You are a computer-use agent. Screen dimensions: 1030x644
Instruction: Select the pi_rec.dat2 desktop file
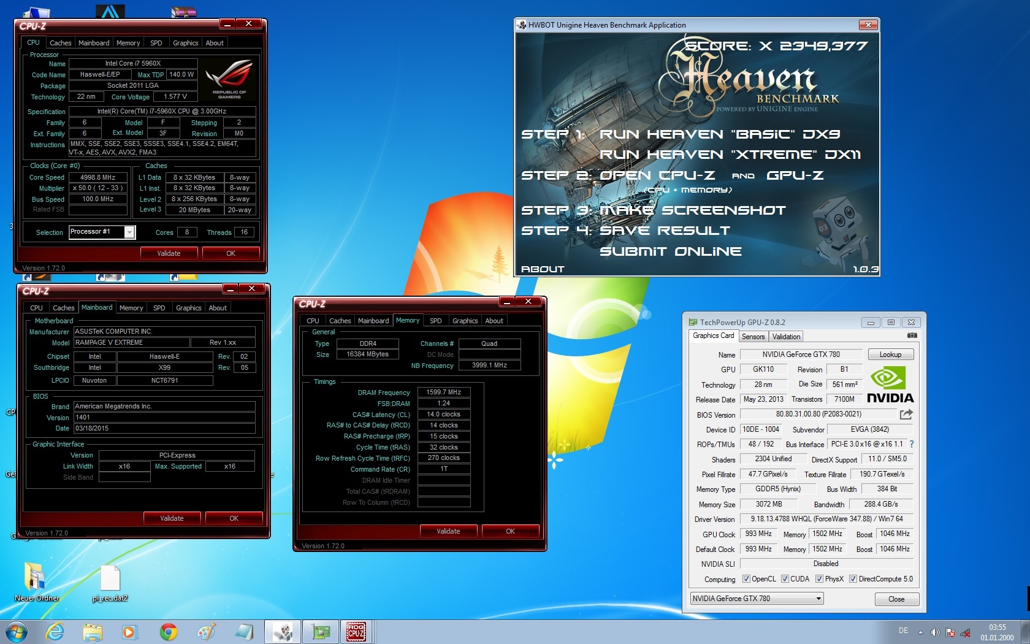pos(110,583)
